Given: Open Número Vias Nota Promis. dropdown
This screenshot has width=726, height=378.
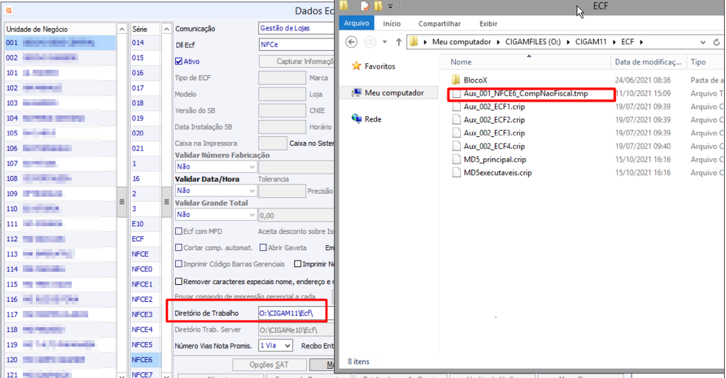Looking at the screenshot, I should point(276,345).
